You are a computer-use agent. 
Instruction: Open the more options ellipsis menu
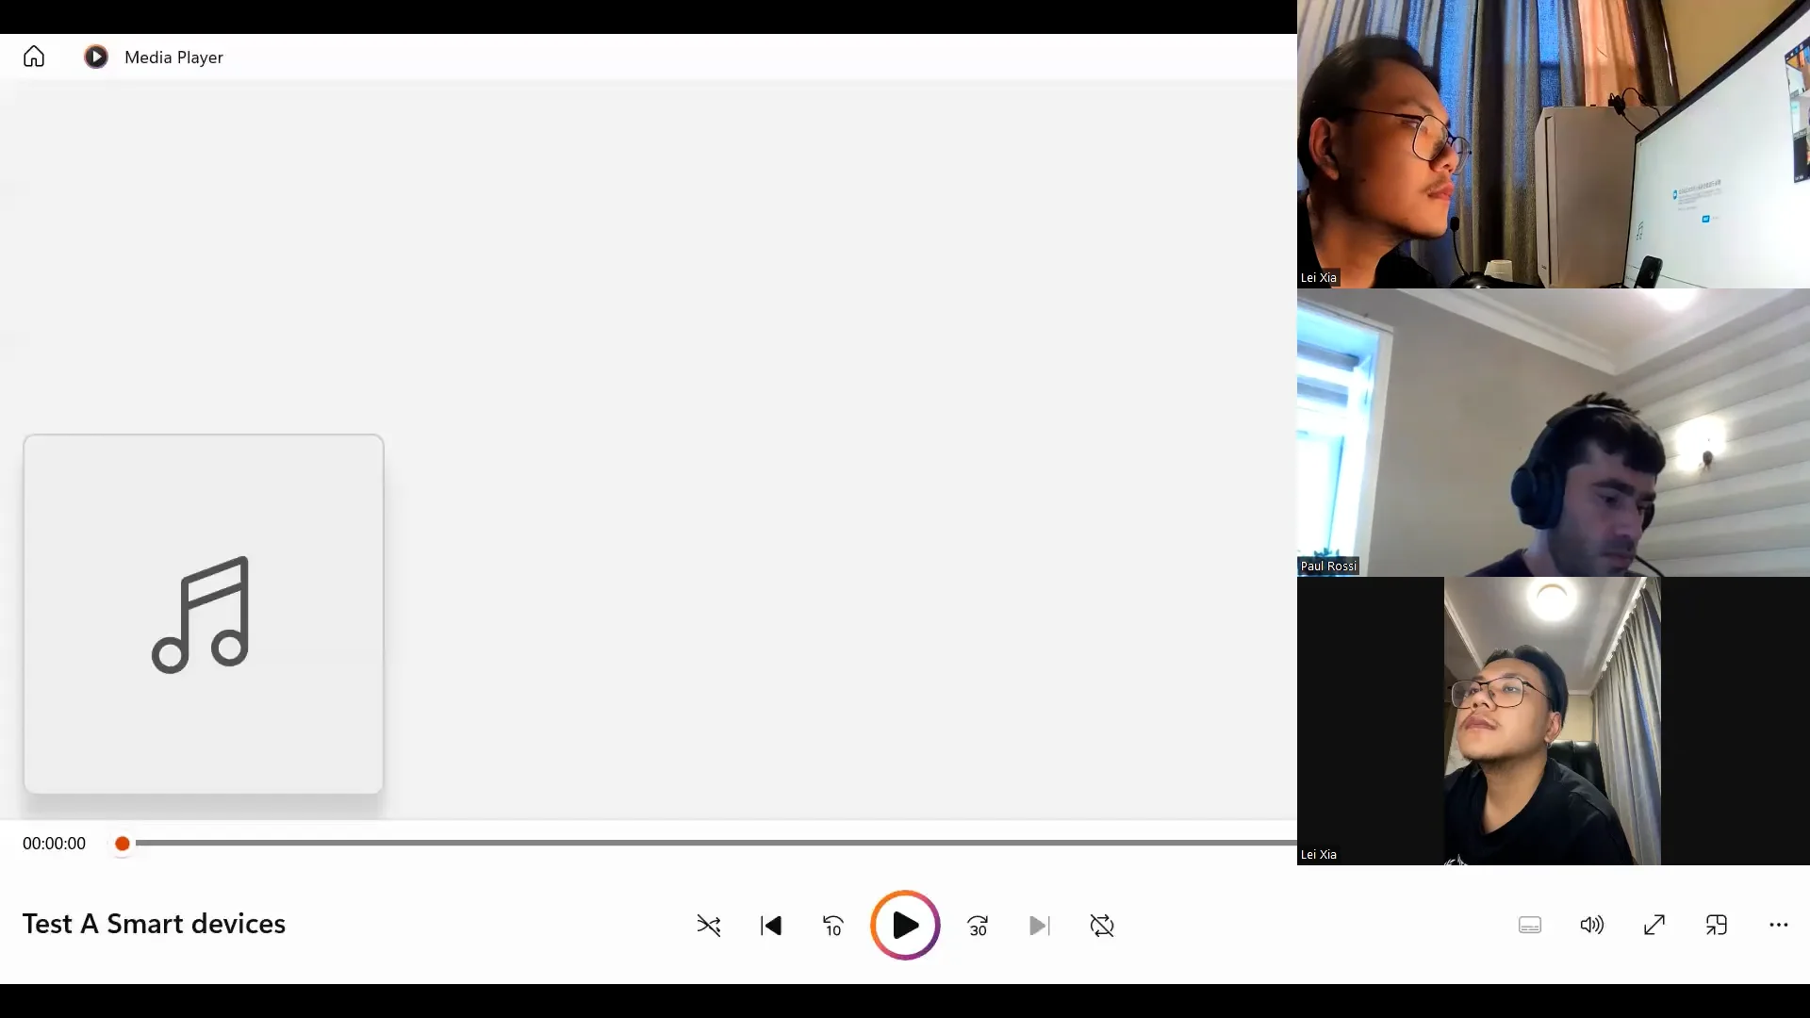pos(1779,925)
